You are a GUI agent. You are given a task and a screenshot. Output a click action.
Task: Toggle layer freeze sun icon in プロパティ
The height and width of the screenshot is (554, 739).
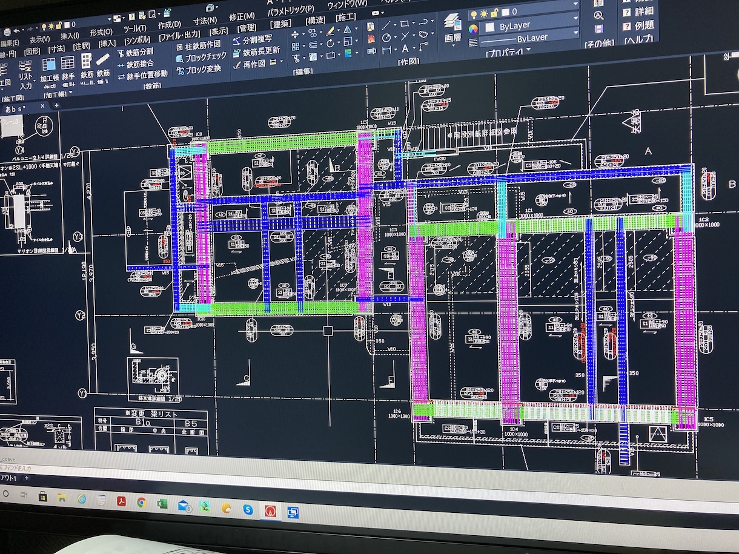(483, 14)
